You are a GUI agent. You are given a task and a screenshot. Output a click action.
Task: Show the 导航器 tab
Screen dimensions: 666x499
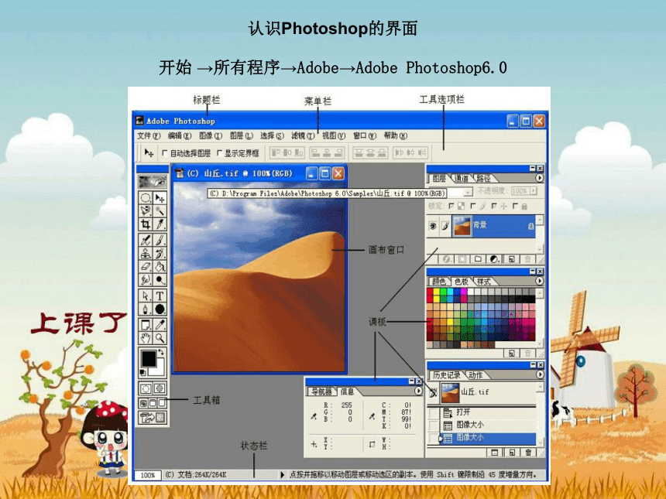click(321, 391)
